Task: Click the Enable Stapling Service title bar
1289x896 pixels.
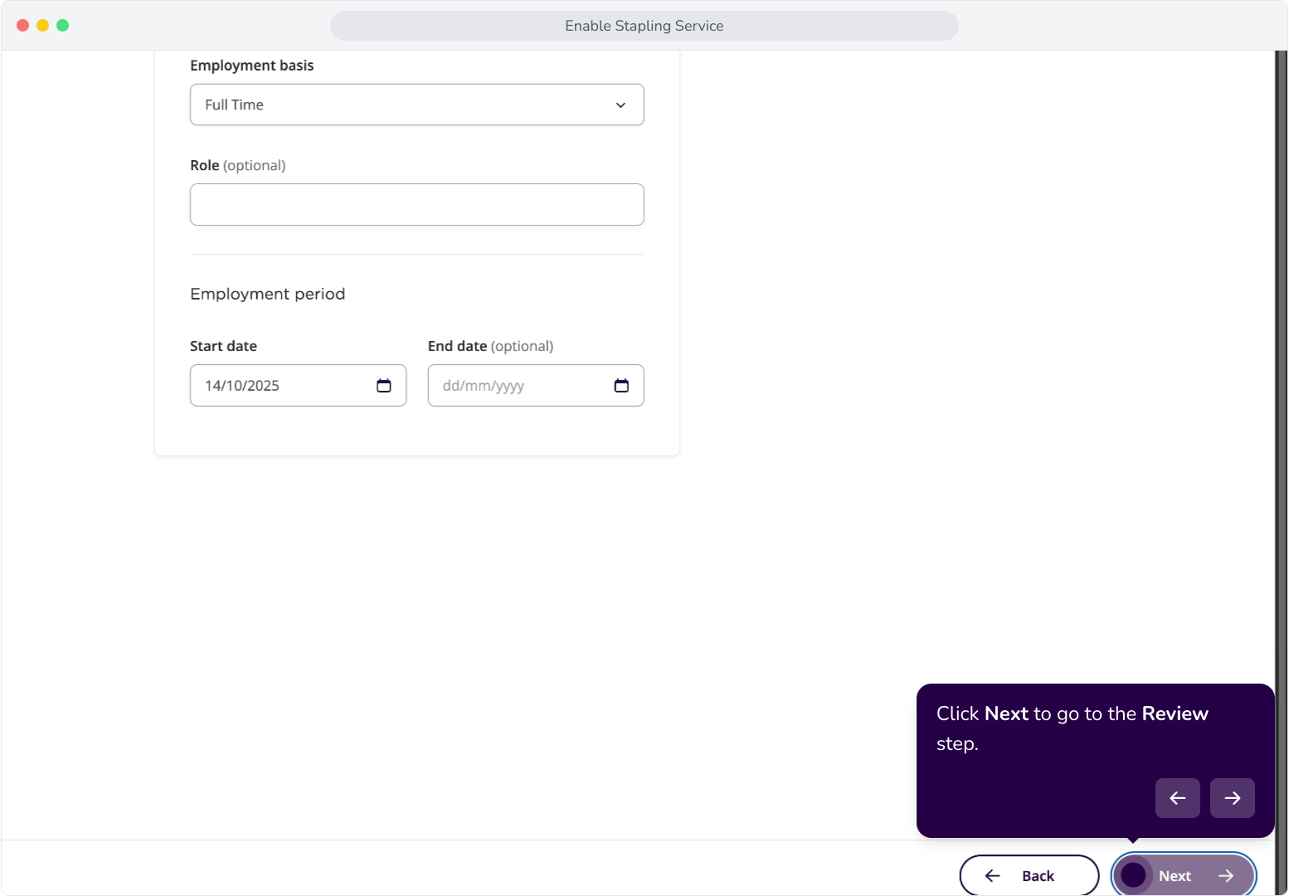Action: tap(644, 26)
